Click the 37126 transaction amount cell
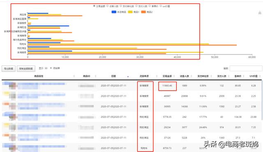This screenshot has width=263, height=152. click(x=167, y=138)
